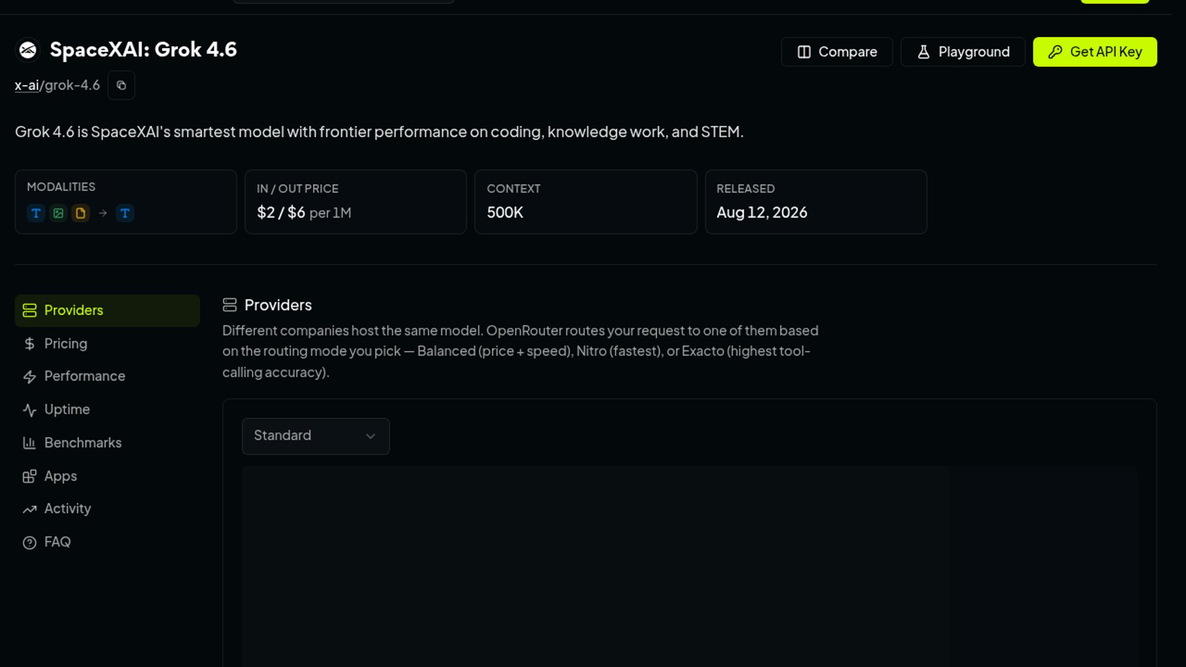The width and height of the screenshot is (1186, 667).
Task: Click the Aug 12, 2026 release date
Action: pyautogui.click(x=762, y=212)
